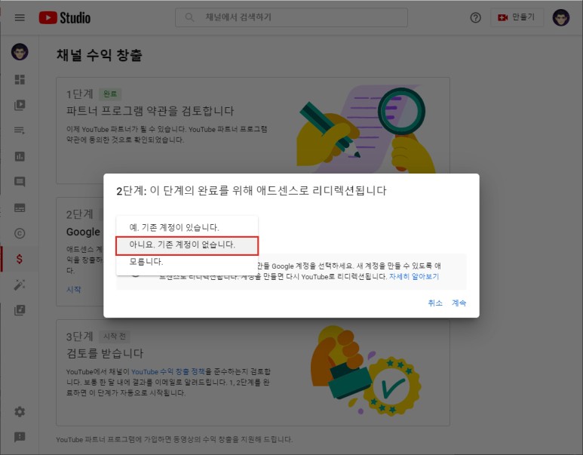Click the 취소 cancel button
The image size is (583, 455).
click(435, 303)
